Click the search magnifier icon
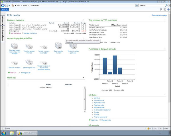Image resolution: width=171 pixels, height=136 pixels. pyautogui.click(x=166, y=5)
